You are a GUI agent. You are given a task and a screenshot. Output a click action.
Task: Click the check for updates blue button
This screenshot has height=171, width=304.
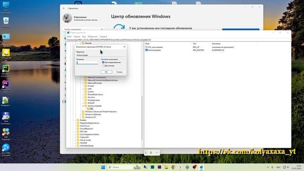coord(241,29)
